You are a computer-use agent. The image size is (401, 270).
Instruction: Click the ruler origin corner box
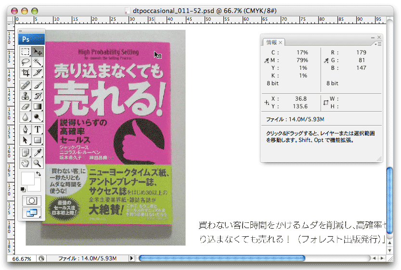point(11,20)
